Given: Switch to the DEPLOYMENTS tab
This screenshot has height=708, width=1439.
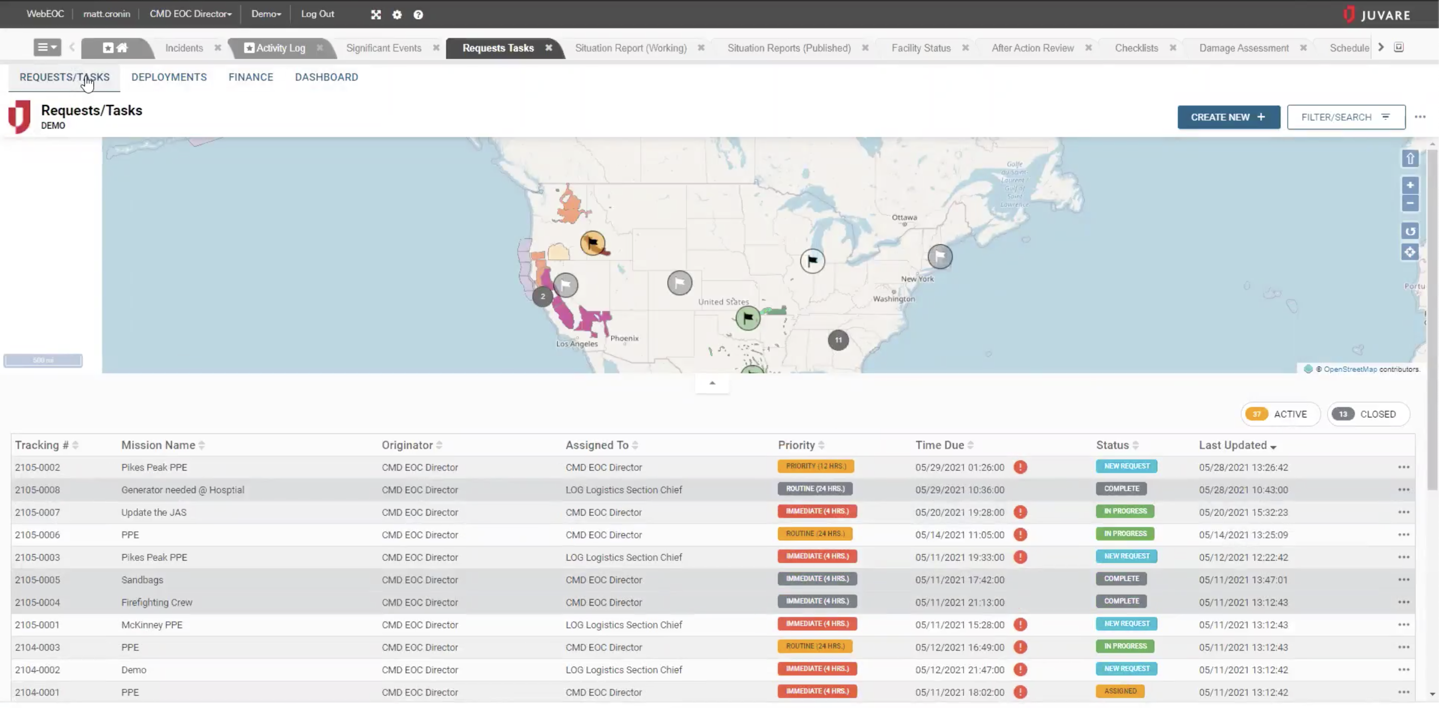Looking at the screenshot, I should 169,77.
